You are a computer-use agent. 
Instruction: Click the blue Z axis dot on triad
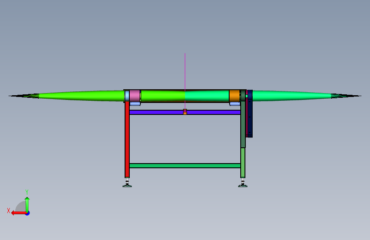pos(28,213)
